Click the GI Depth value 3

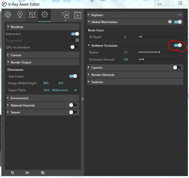125,37
